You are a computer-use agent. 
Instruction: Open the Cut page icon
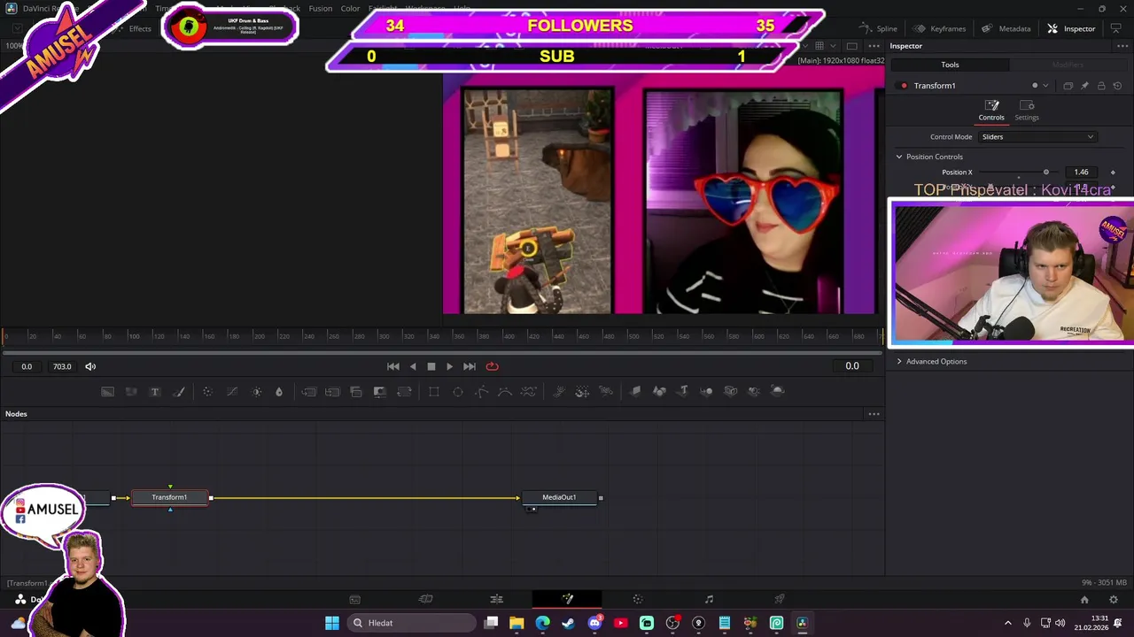tap(425, 599)
